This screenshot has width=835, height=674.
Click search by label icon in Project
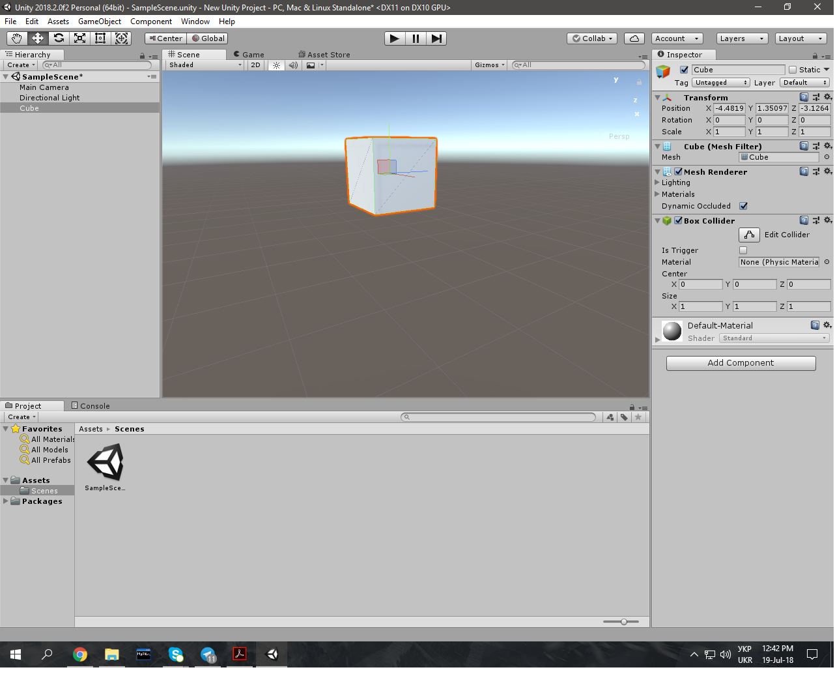(624, 417)
